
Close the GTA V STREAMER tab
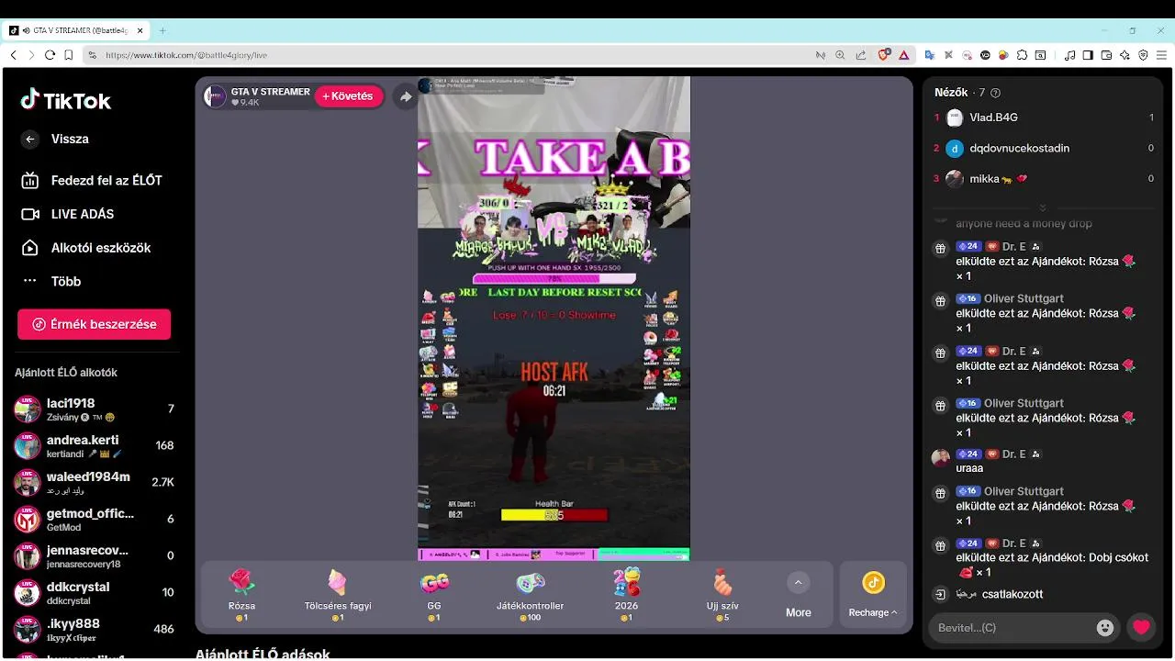point(140,30)
